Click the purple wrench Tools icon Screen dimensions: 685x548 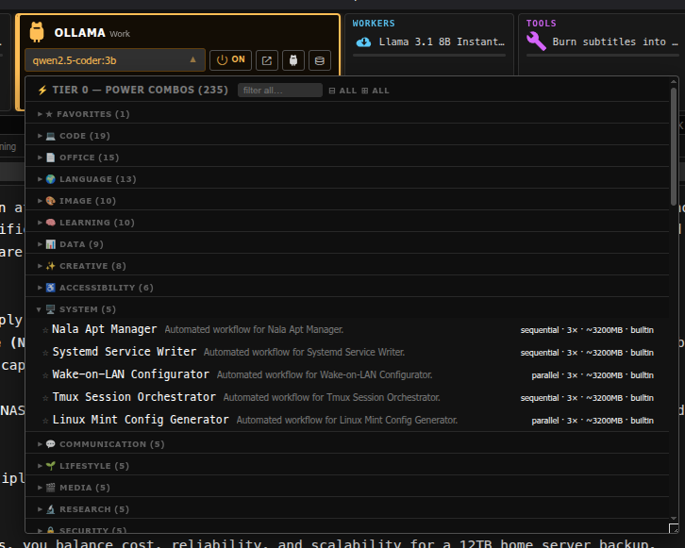pyautogui.click(x=536, y=42)
